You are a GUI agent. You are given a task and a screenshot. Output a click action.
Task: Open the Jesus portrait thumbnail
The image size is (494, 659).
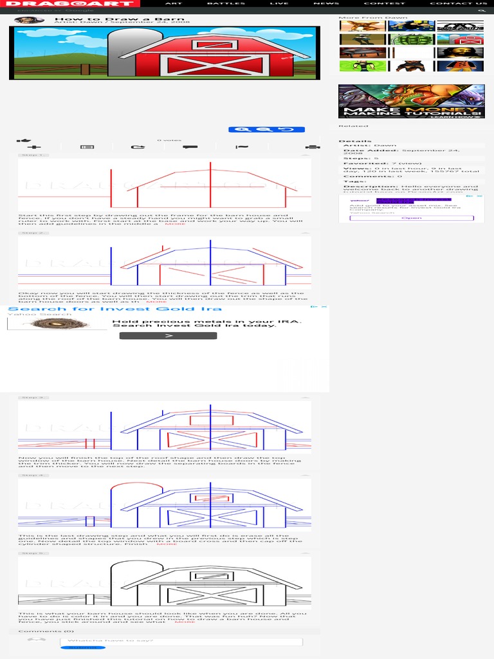point(460,53)
